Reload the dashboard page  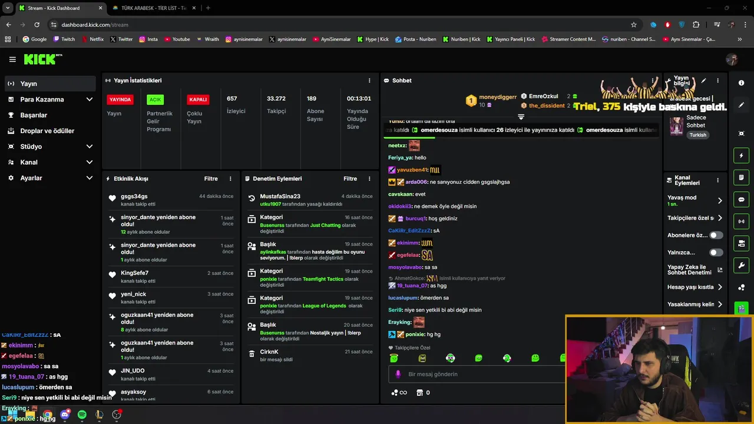37,25
